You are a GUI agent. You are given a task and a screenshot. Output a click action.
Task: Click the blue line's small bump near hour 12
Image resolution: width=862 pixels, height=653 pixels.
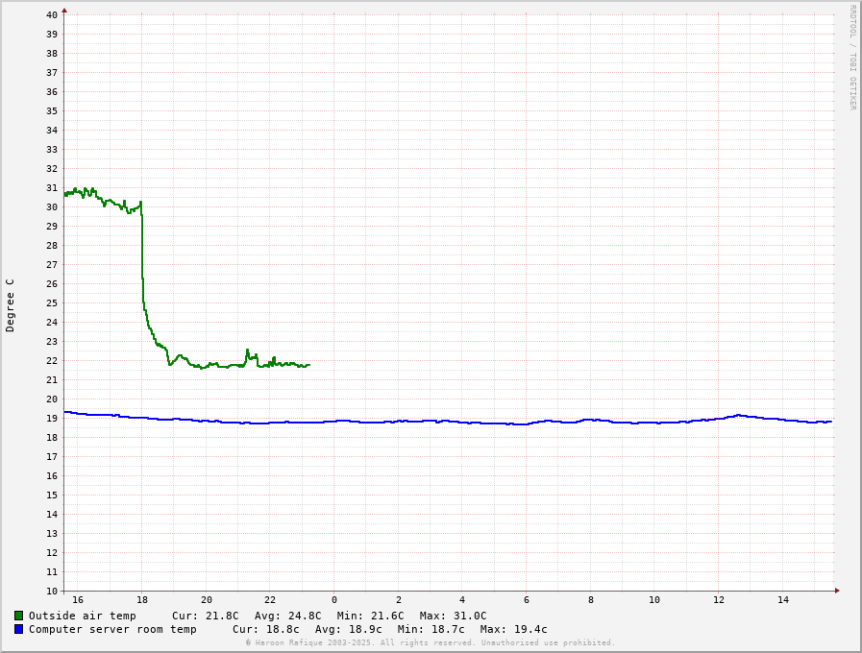[x=738, y=415]
